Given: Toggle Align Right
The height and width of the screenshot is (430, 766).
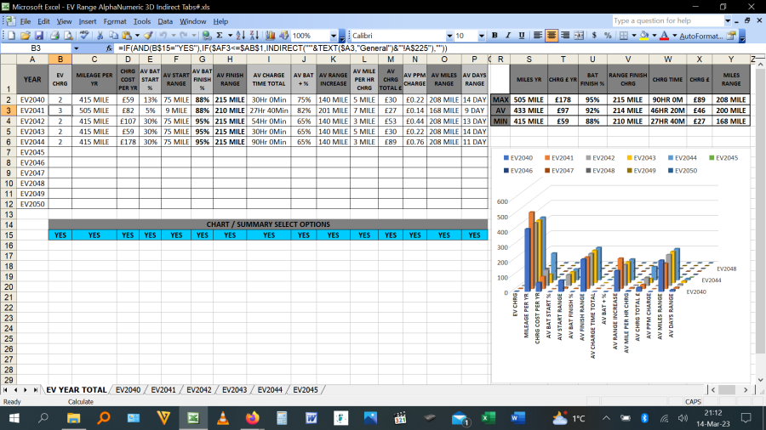Looking at the screenshot, I should (x=565, y=36).
